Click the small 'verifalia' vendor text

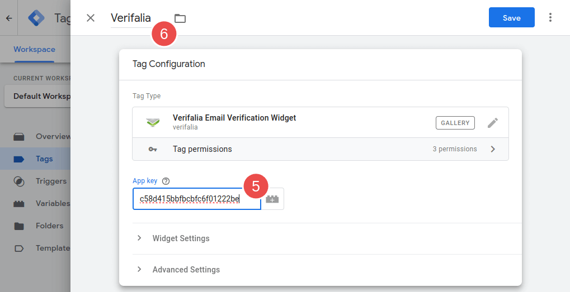pyautogui.click(x=185, y=127)
